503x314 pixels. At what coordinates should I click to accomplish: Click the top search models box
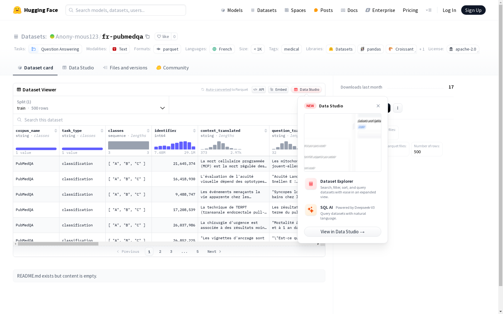tap(126, 10)
